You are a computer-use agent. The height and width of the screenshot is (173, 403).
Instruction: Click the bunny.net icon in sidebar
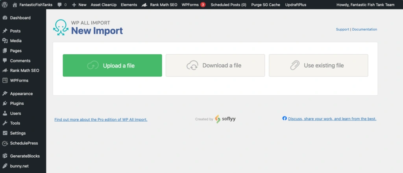tap(5, 166)
